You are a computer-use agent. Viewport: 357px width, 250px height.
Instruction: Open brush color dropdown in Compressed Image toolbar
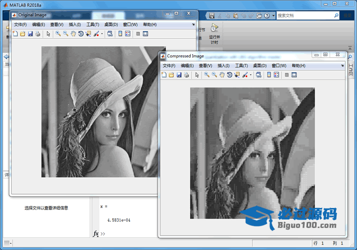[x=251, y=74]
